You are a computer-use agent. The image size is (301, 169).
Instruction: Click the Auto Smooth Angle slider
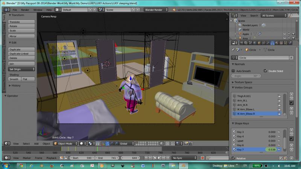246,76
